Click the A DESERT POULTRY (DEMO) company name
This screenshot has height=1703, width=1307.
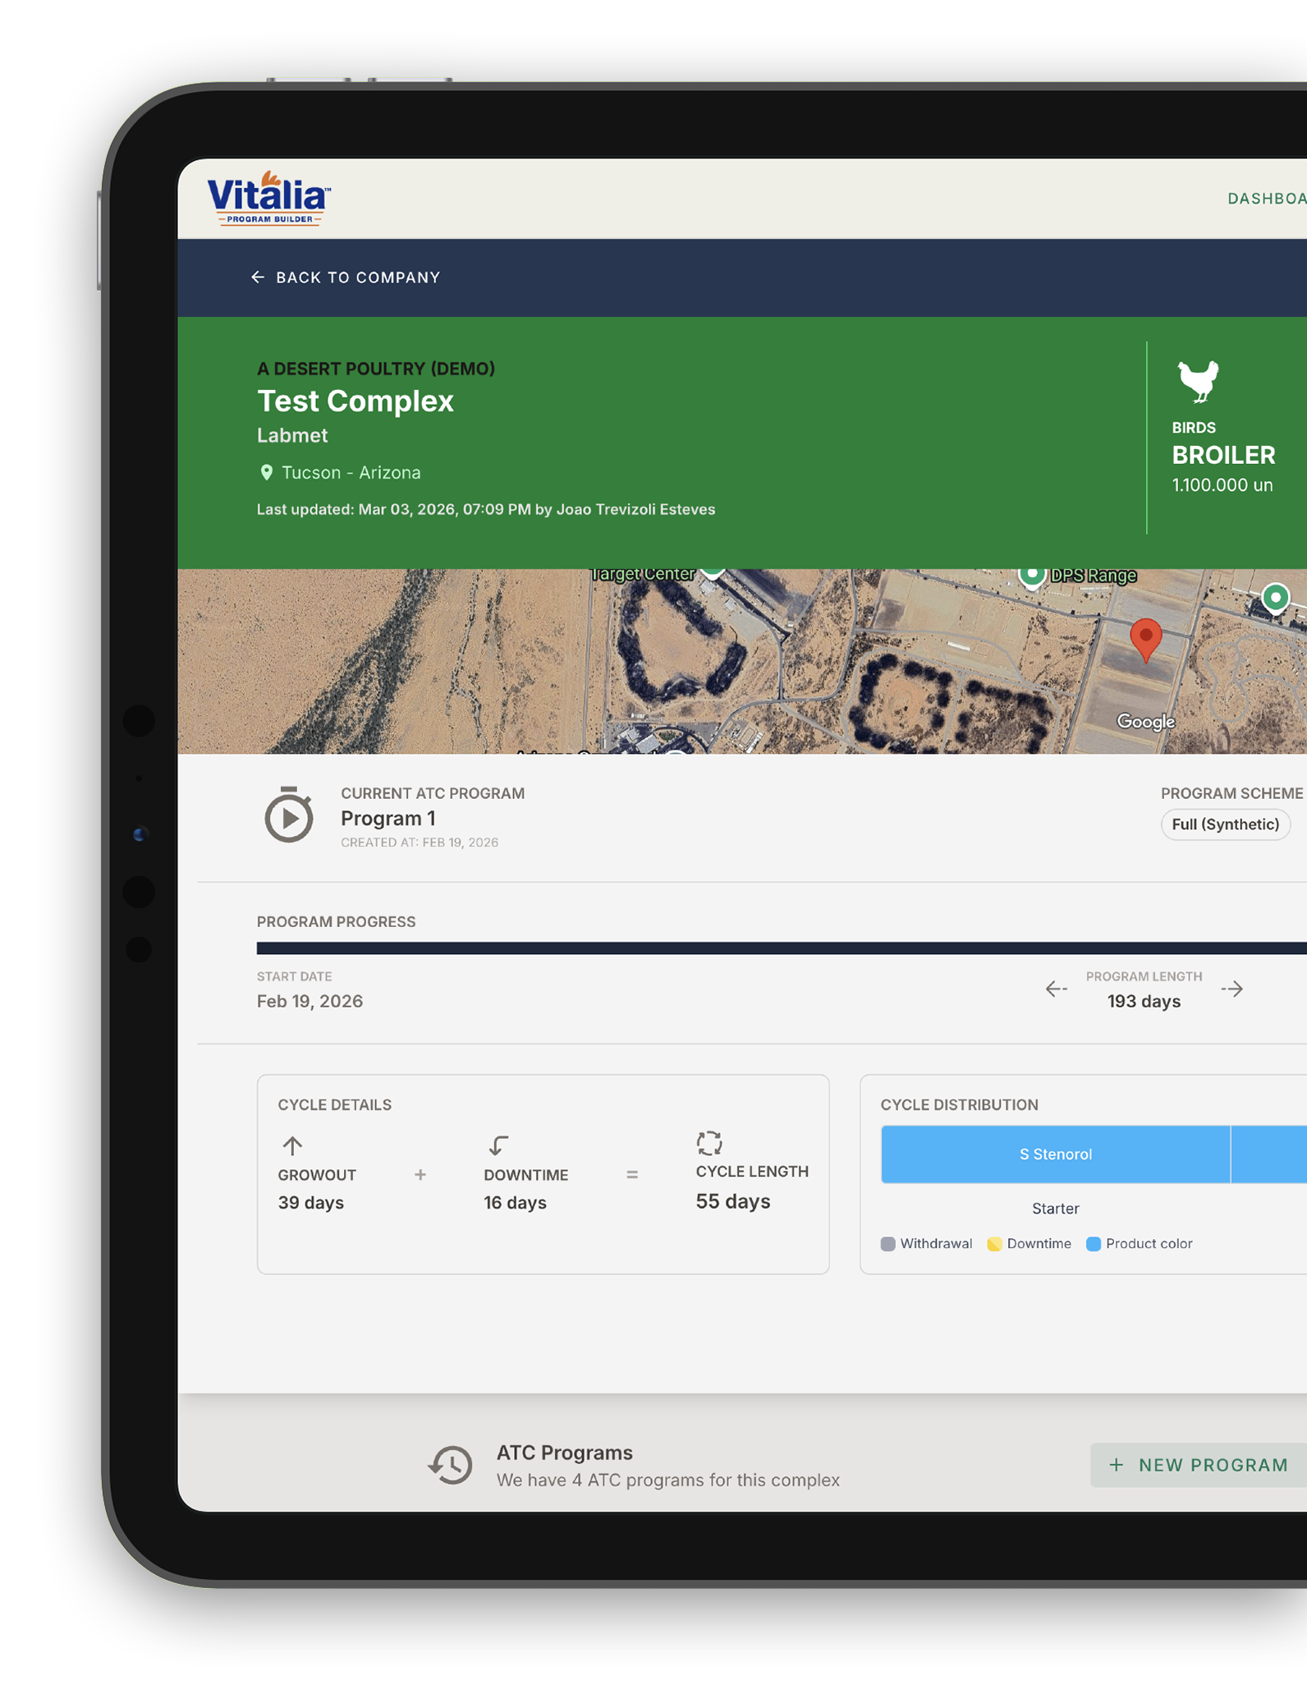pos(376,369)
